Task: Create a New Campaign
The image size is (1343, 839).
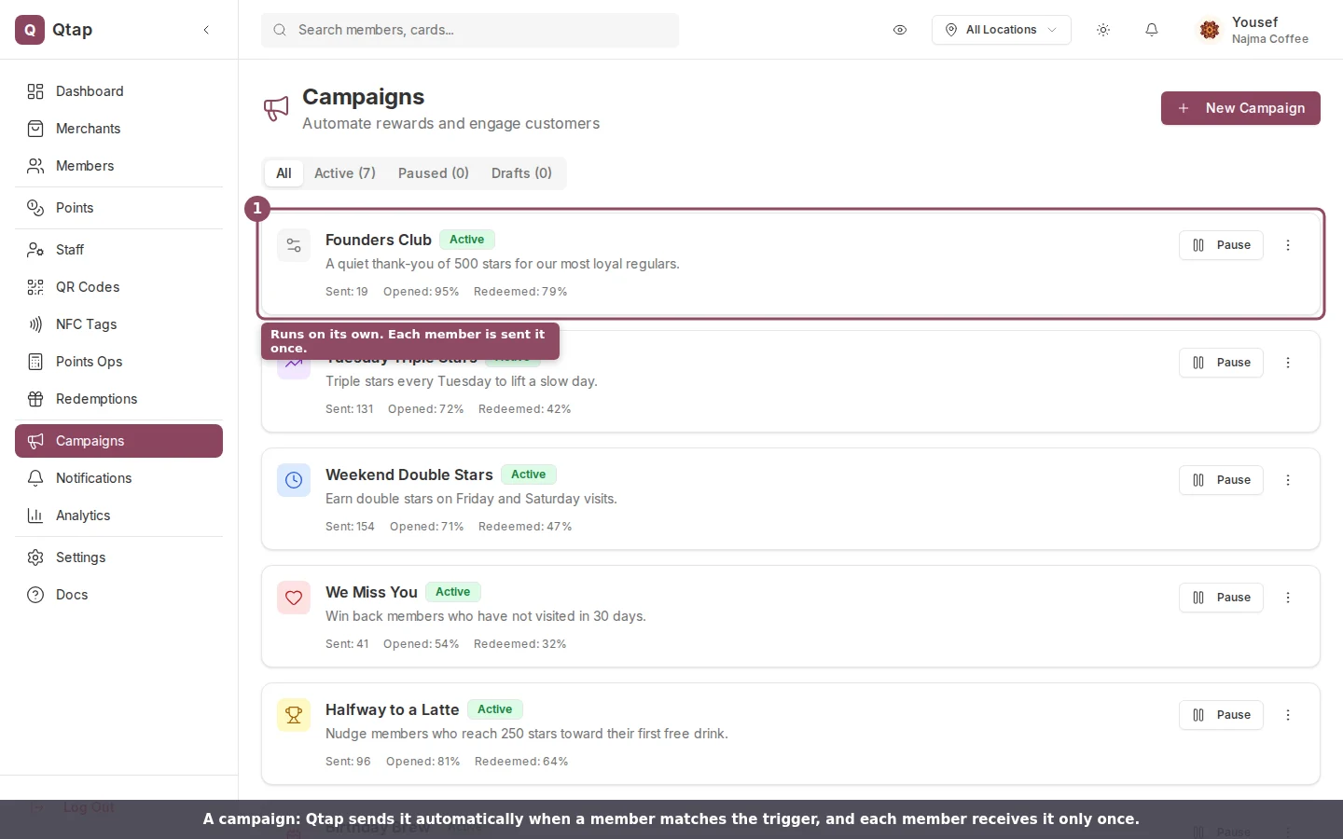Action: click(1240, 108)
